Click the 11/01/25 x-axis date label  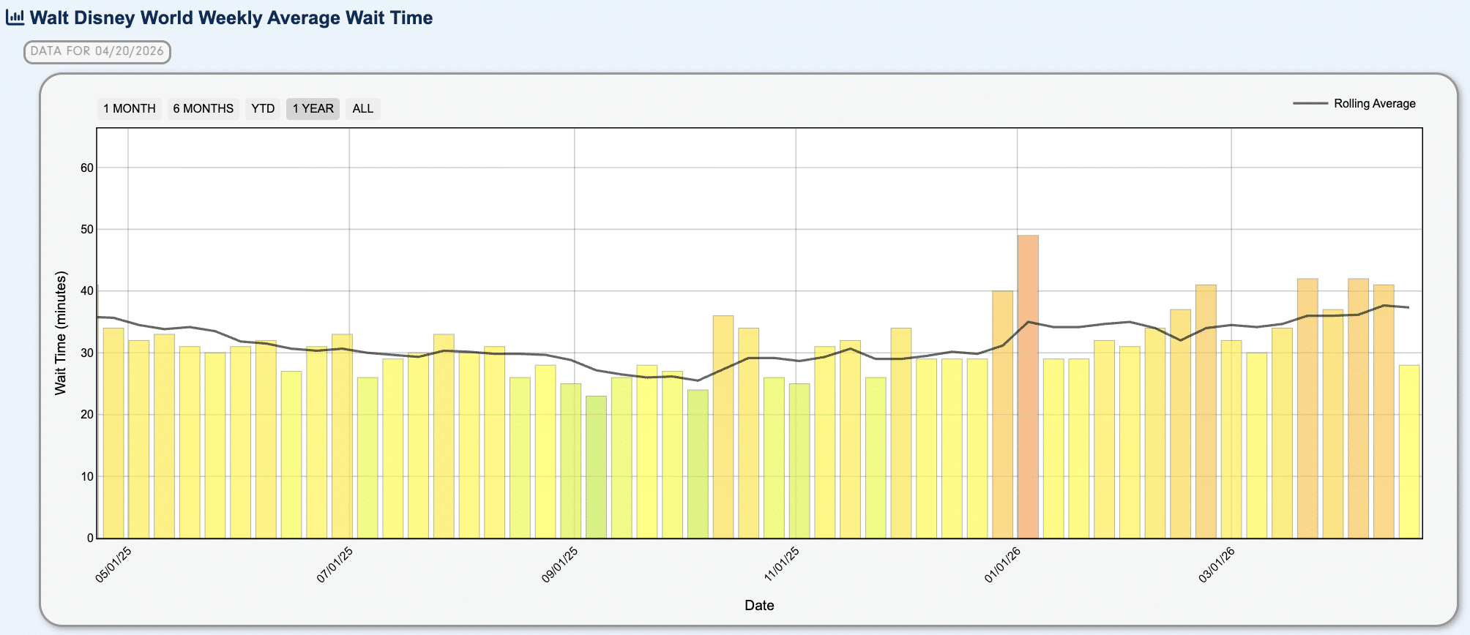(782, 565)
